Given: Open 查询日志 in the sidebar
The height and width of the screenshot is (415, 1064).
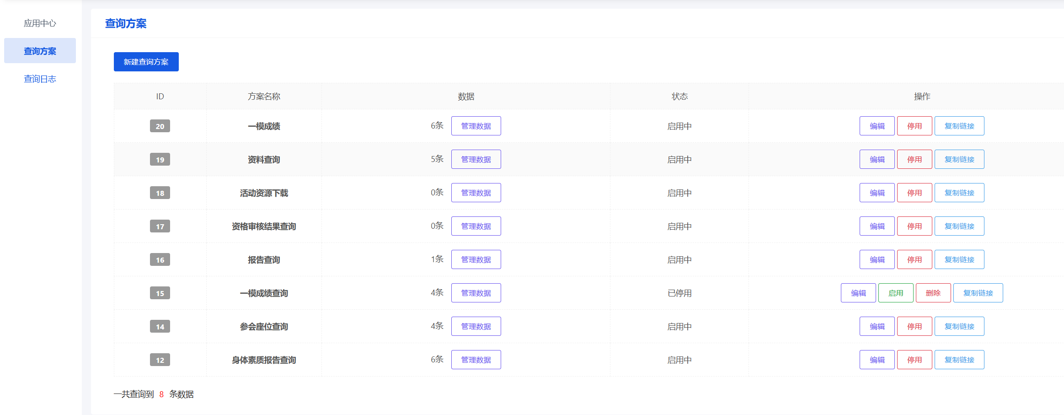Looking at the screenshot, I should 40,79.
